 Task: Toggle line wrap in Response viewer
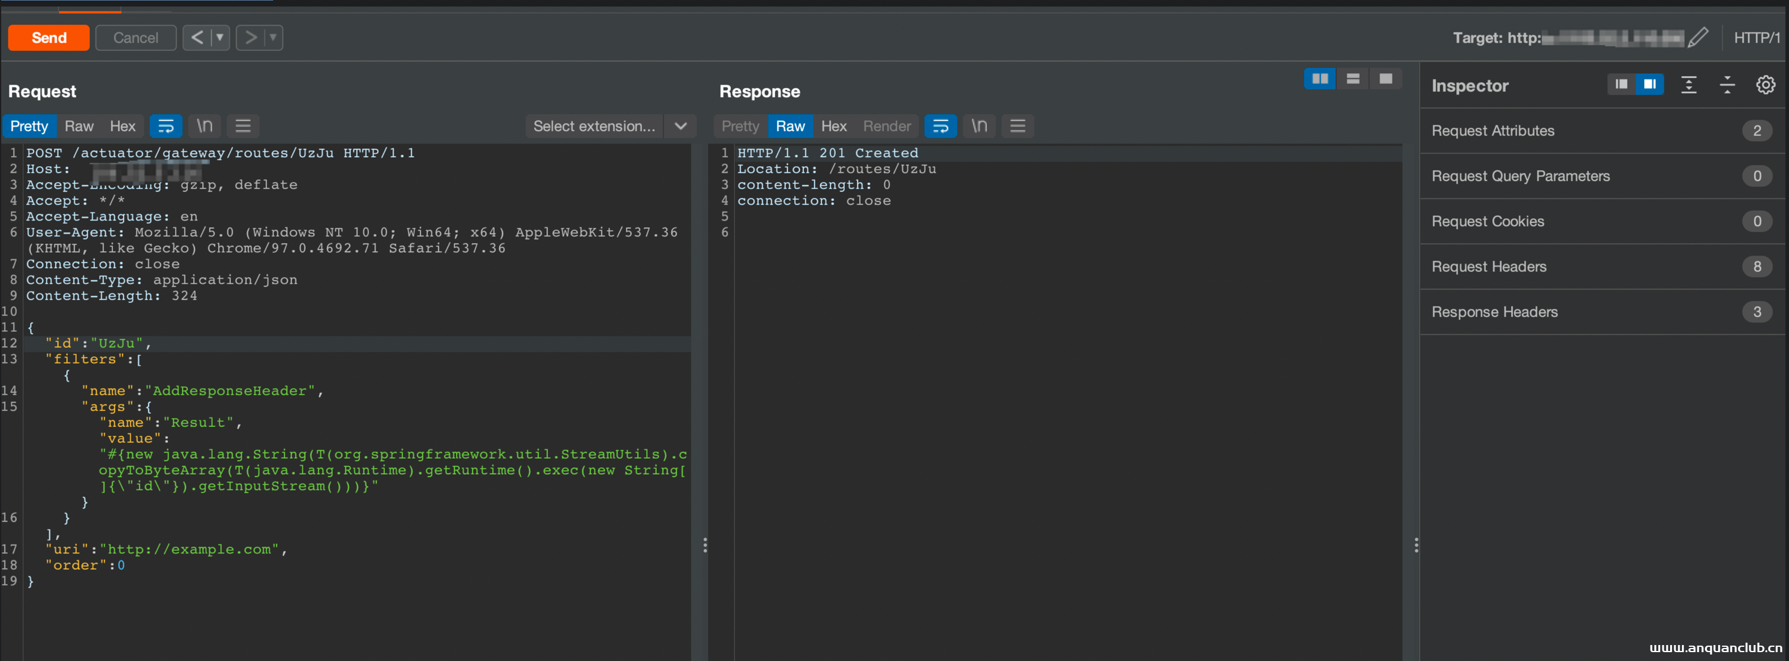(x=941, y=126)
